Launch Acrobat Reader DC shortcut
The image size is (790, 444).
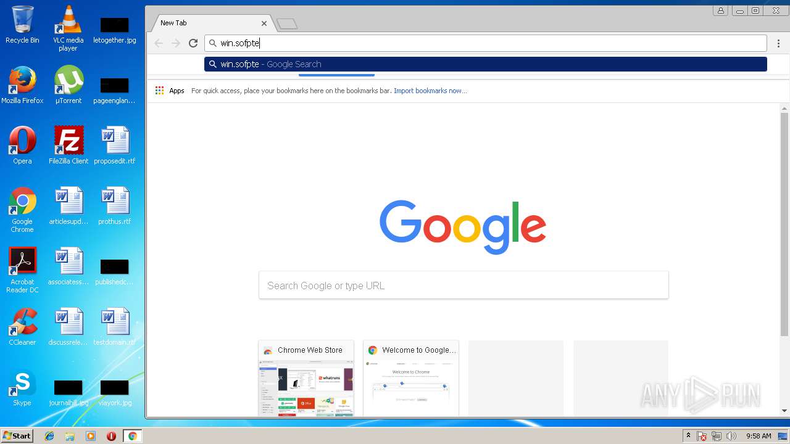[x=22, y=270]
